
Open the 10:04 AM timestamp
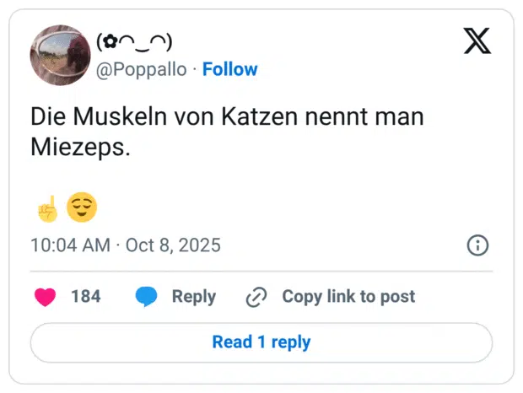click(70, 245)
